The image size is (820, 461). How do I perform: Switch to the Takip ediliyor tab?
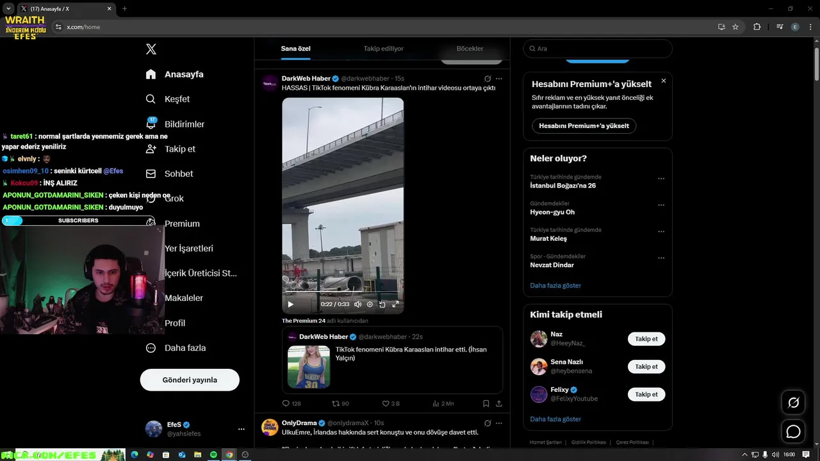coord(383,49)
